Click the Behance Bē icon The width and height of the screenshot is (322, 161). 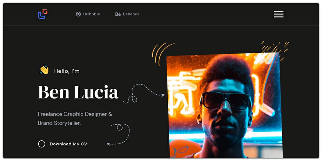tap(118, 14)
